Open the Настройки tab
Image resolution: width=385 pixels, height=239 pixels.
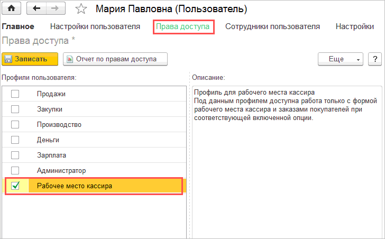coord(355,26)
